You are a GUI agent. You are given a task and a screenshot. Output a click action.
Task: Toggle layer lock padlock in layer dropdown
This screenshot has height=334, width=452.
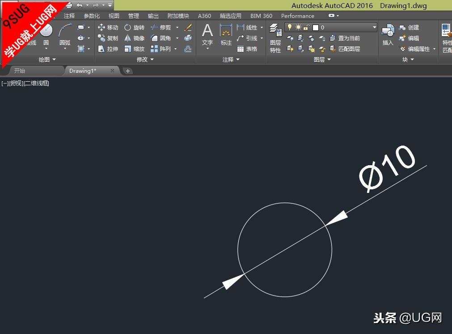(x=306, y=27)
